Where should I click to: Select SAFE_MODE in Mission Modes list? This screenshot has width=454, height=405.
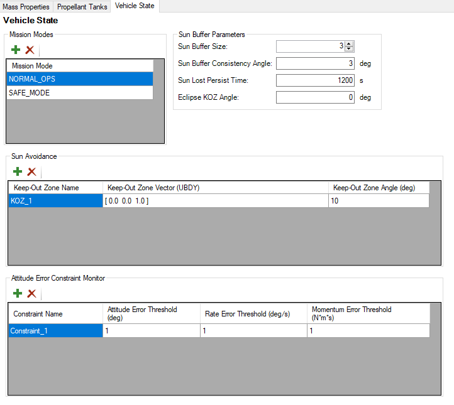79,92
